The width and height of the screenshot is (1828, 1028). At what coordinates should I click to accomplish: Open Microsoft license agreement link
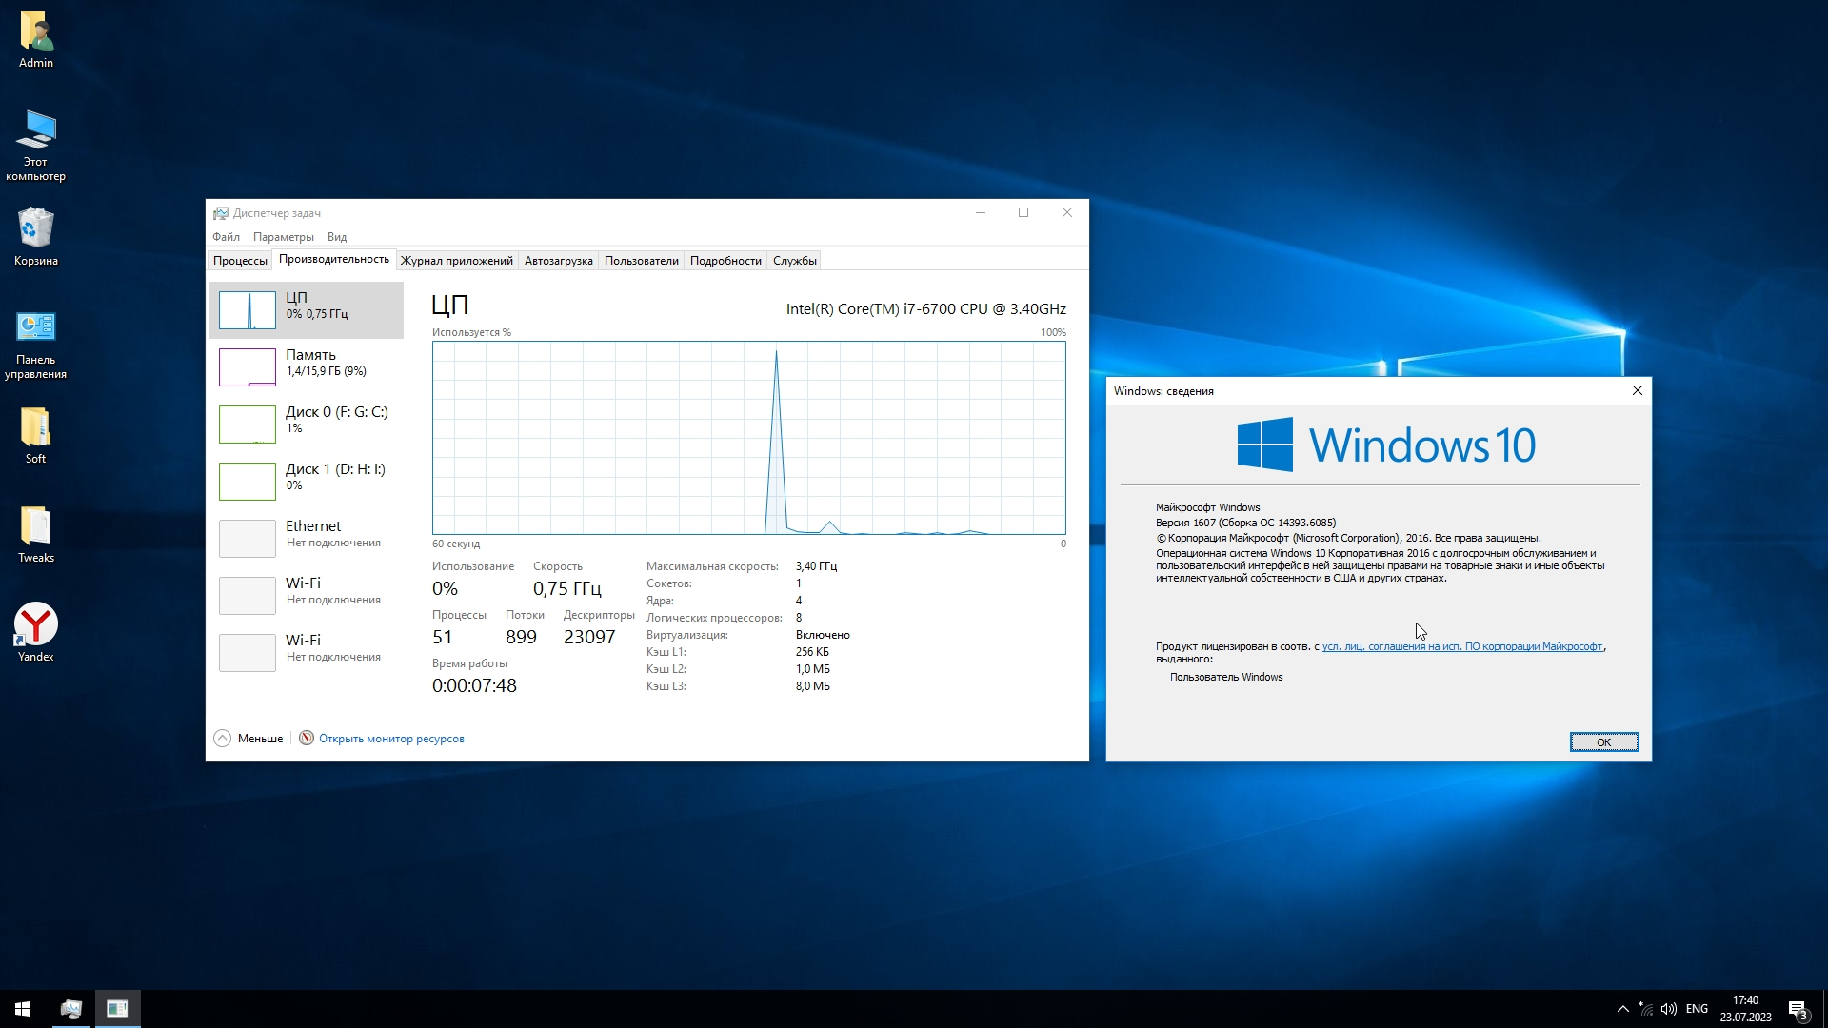tap(1461, 646)
